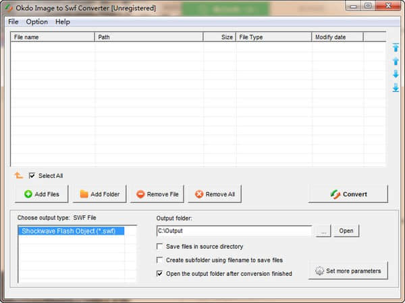Sort by File Type column header
405x303 pixels.
coord(274,37)
